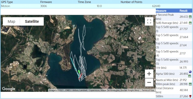This screenshot has height=99, width=193.
Task: Select the green track segment on map
Action: [79, 72]
